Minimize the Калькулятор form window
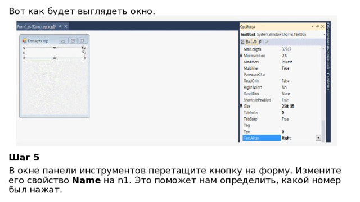The height and width of the screenshot is (202, 360). coord(64,41)
